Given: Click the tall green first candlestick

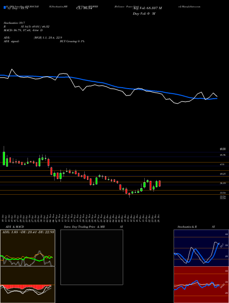Looking at the screenshot, I should coord(4,158).
